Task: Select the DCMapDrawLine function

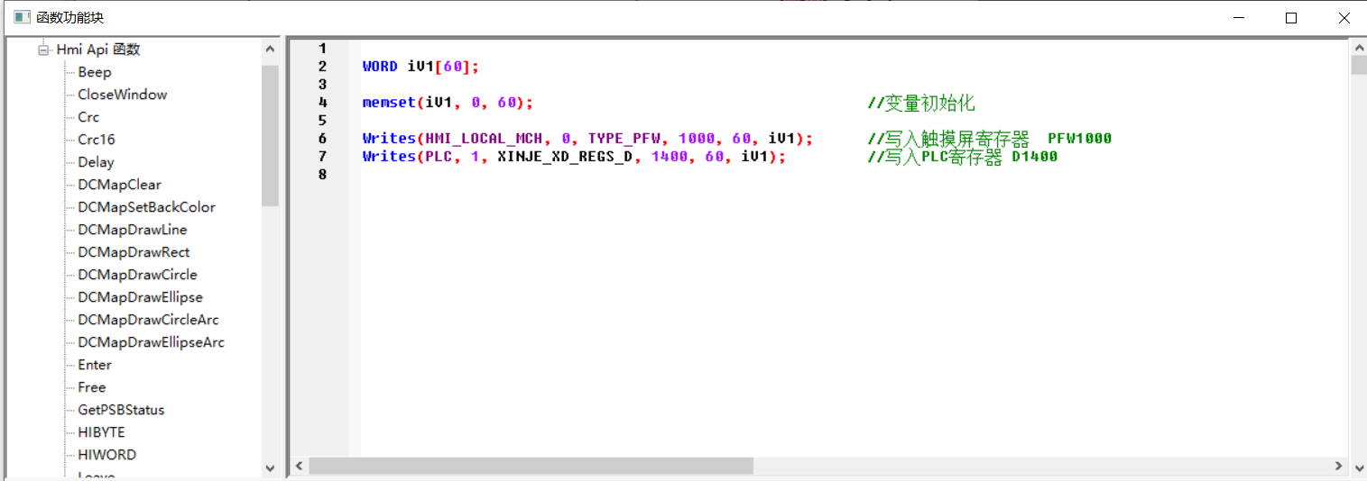Action: pyautogui.click(x=133, y=230)
